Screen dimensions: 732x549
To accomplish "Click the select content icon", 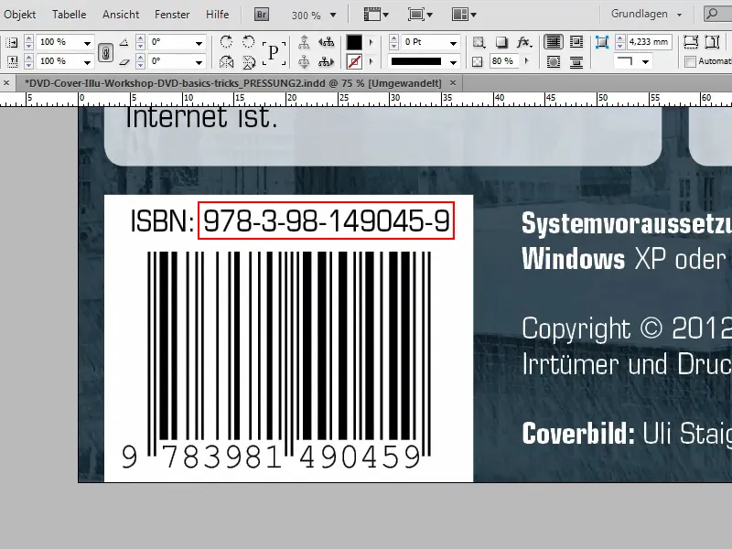I will (304, 61).
